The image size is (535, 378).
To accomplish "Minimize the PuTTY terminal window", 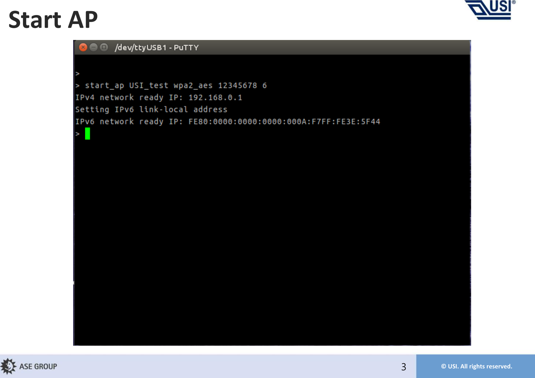I will point(94,47).
